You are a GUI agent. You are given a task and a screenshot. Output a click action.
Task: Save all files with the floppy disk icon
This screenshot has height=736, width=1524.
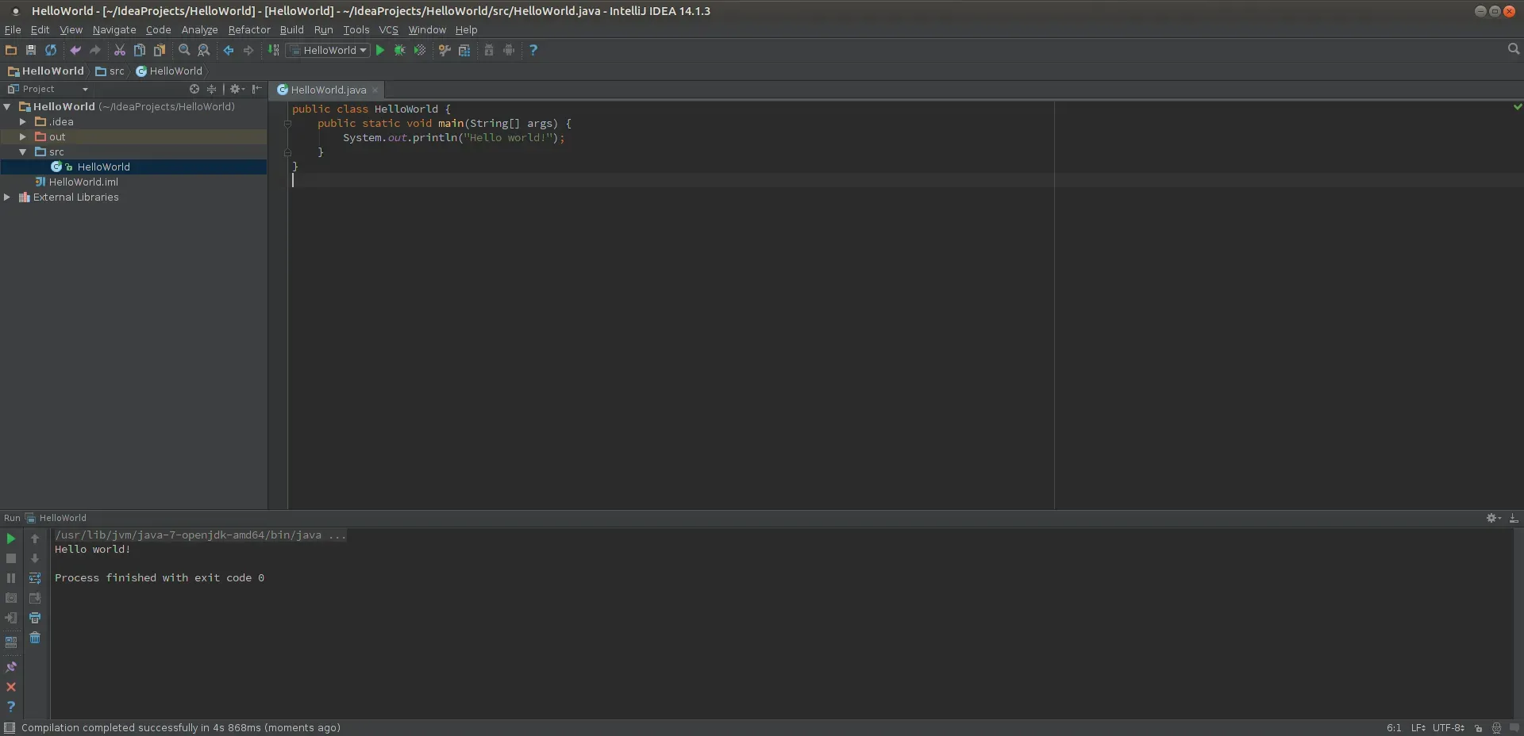click(x=31, y=50)
